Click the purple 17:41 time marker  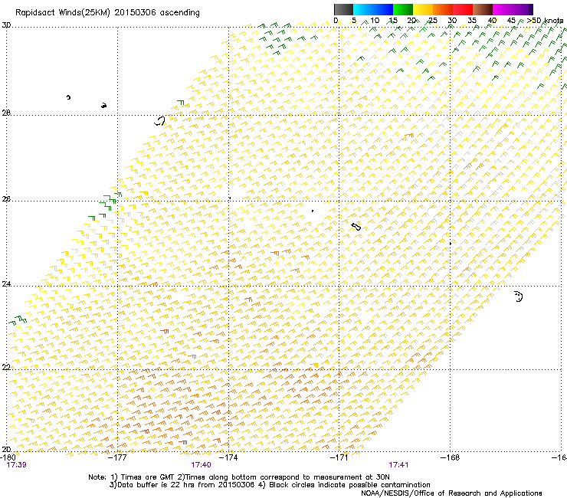pyautogui.click(x=398, y=465)
